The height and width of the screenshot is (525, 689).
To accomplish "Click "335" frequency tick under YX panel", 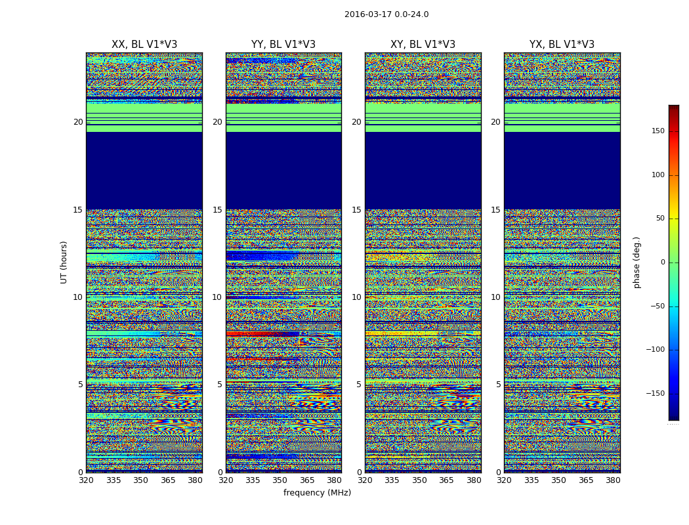I will [532, 480].
